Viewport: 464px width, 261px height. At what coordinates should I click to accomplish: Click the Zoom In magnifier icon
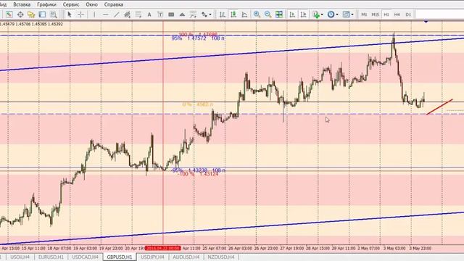pyautogui.click(x=257, y=14)
